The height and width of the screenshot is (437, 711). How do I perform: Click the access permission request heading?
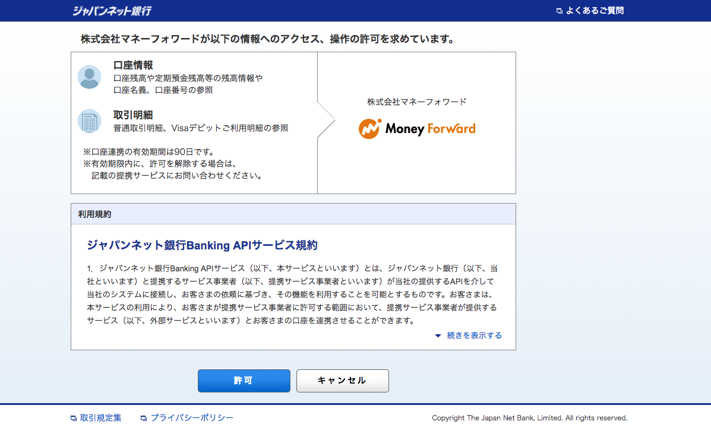click(268, 39)
